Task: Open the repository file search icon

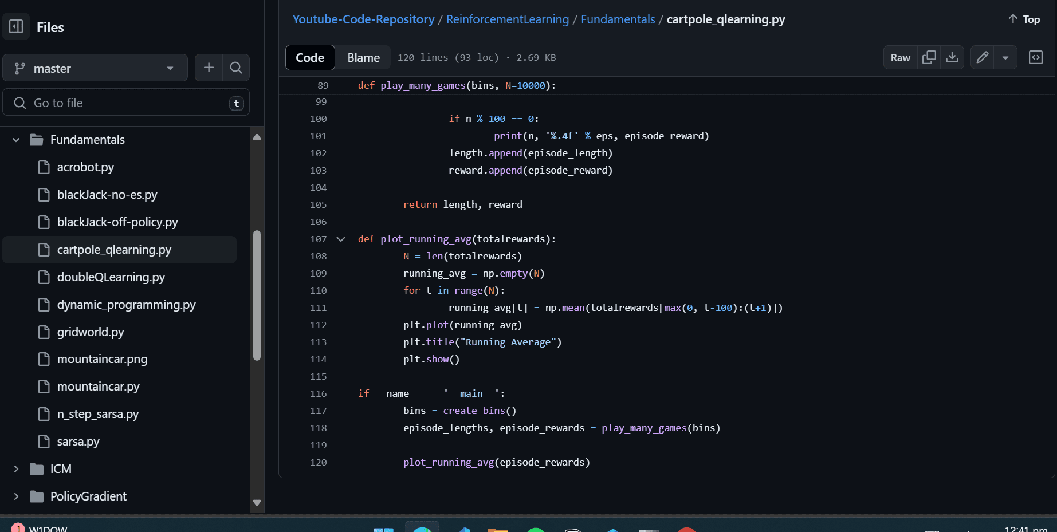Action: [x=235, y=68]
